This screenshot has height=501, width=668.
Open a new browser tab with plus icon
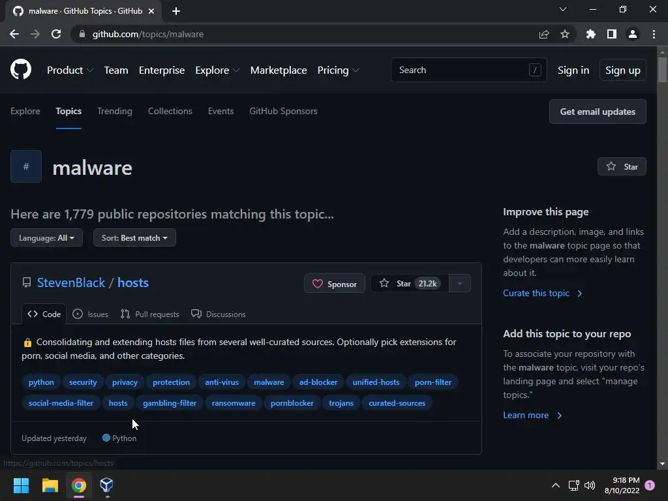tap(176, 11)
